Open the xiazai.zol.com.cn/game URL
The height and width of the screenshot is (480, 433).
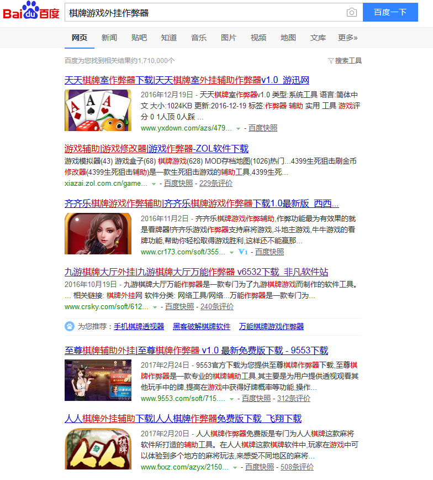click(106, 184)
